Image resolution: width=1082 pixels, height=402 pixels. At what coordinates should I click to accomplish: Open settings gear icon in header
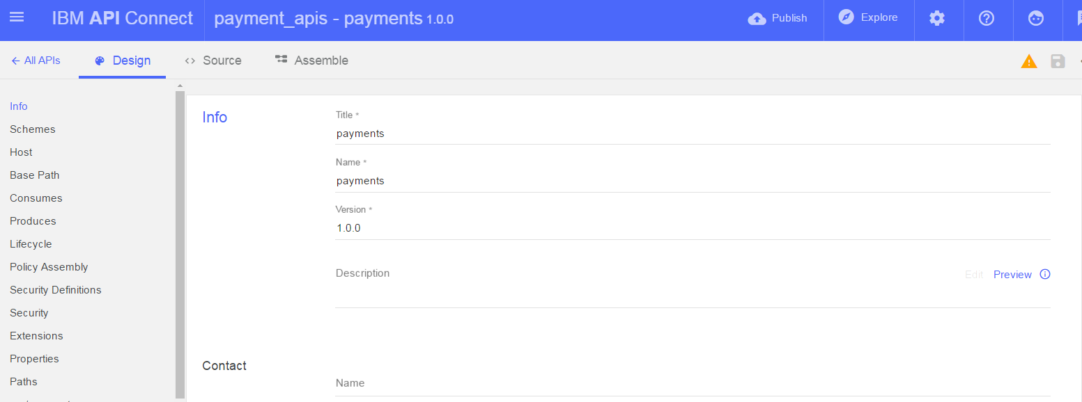tap(937, 19)
